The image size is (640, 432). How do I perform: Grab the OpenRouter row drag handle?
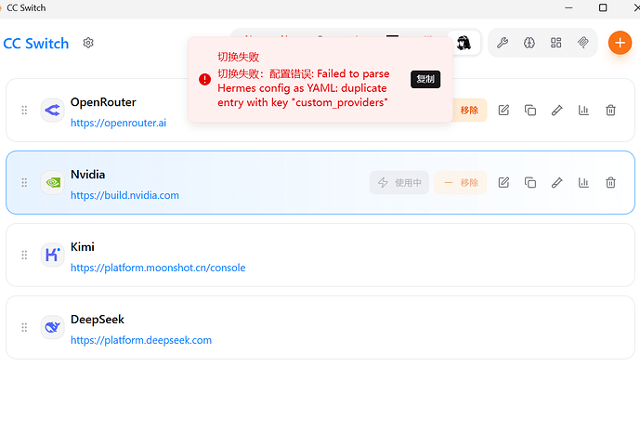point(24,111)
